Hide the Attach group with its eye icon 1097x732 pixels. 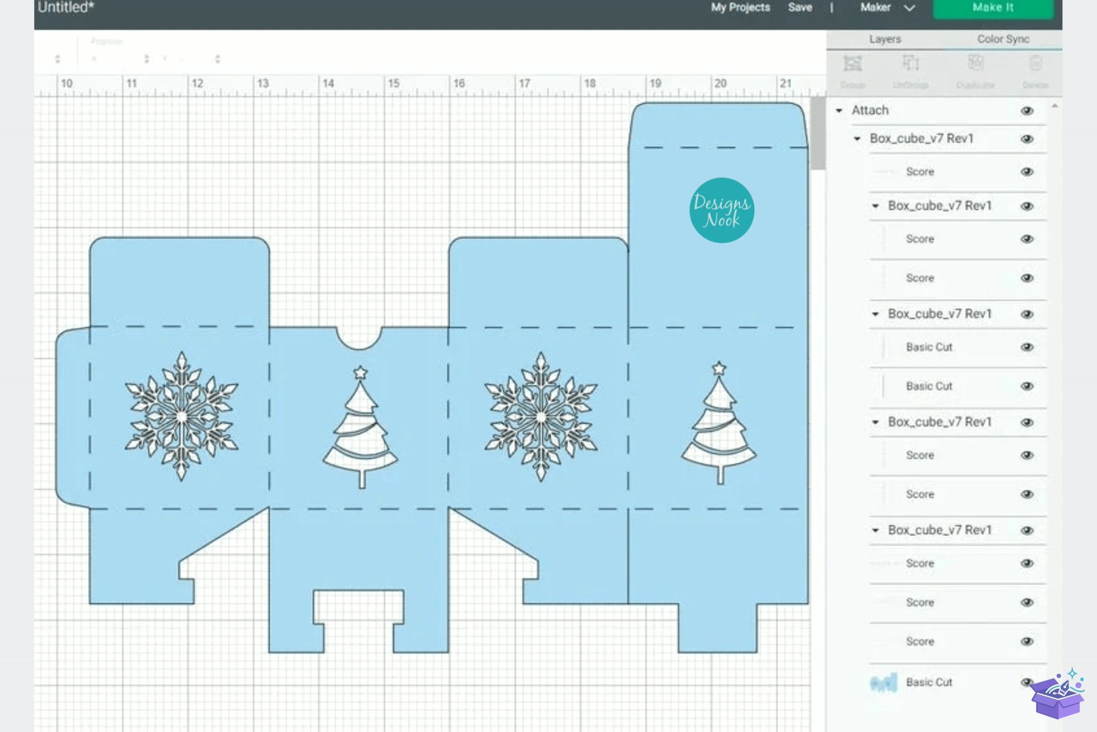click(1026, 110)
